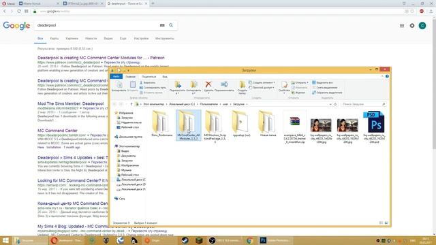Select the McCmdCenter_AllModules folder
This screenshot has width=436, height=245.
coord(188,125)
